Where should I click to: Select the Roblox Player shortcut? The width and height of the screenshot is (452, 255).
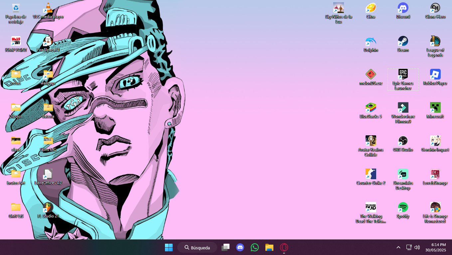coord(435,77)
